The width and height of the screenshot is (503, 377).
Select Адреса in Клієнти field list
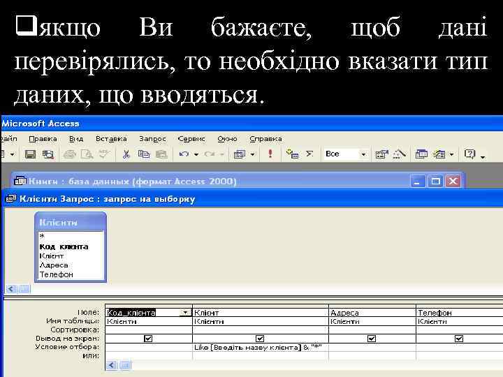coord(54,265)
